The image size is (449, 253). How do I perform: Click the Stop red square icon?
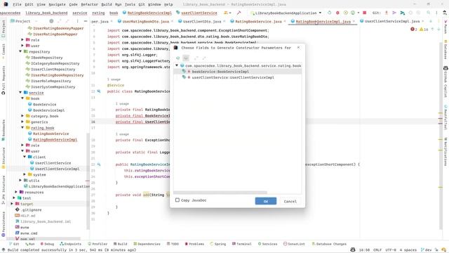coord(365,13)
